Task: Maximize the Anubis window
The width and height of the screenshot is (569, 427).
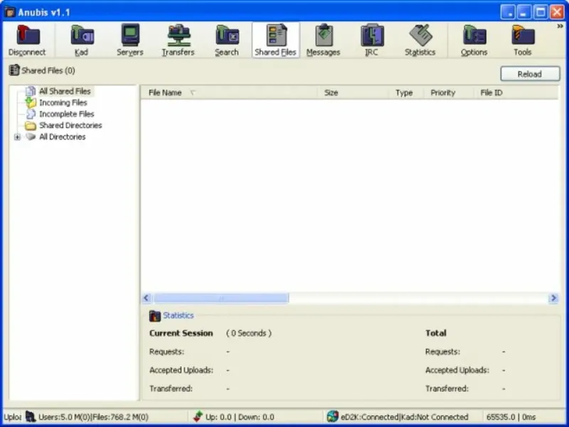Action: [x=541, y=12]
